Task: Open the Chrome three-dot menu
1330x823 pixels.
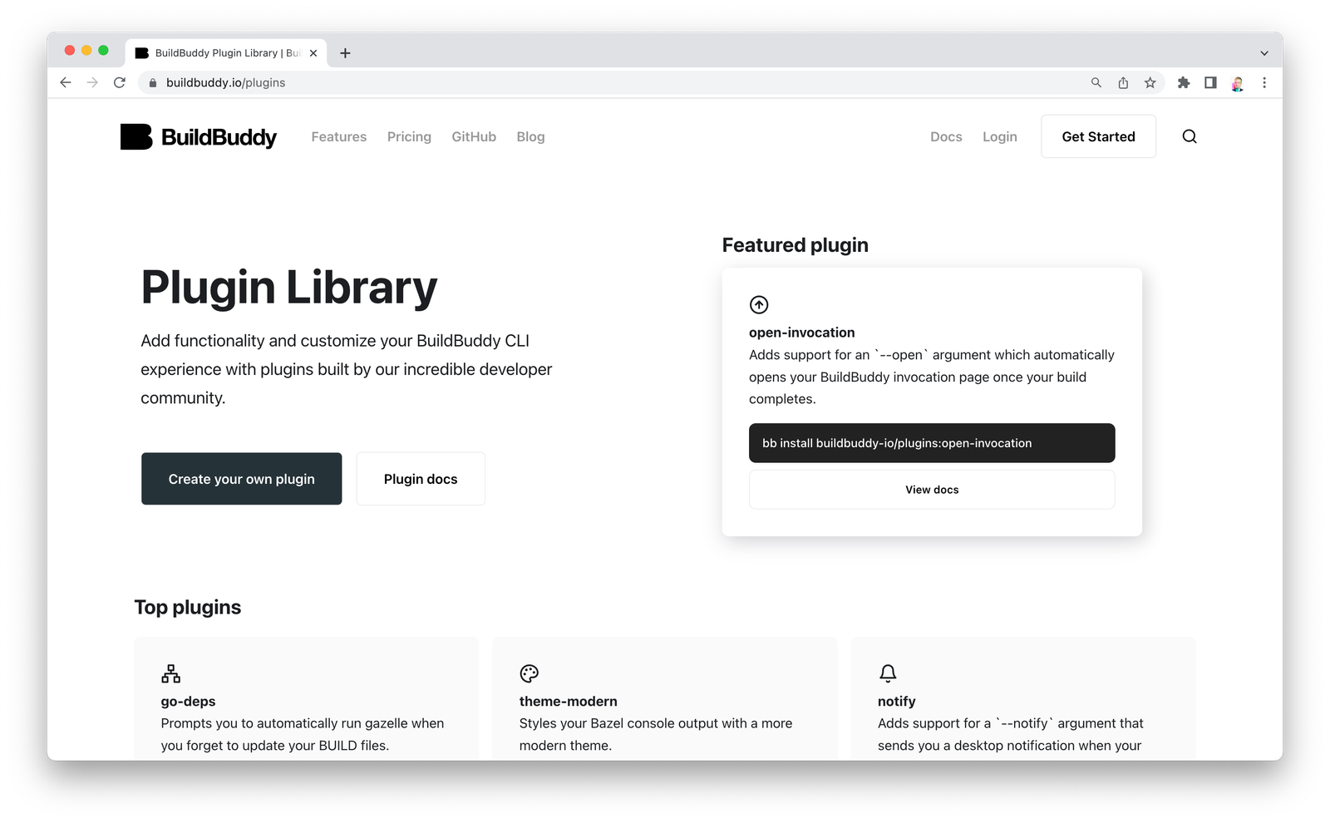Action: click(1264, 82)
